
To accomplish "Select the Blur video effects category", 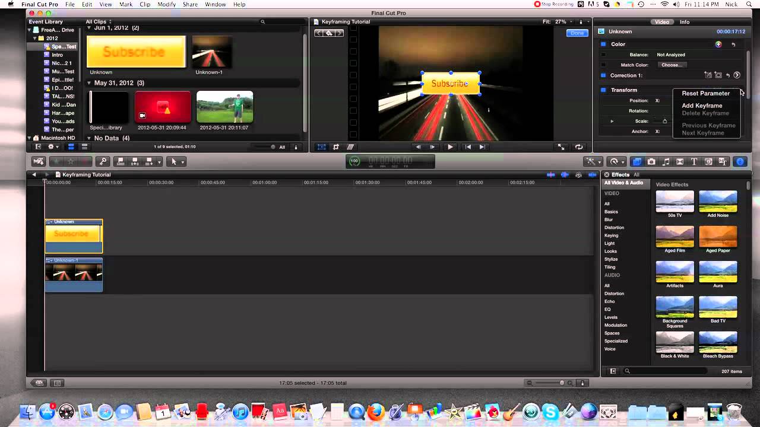I will (609, 219).
